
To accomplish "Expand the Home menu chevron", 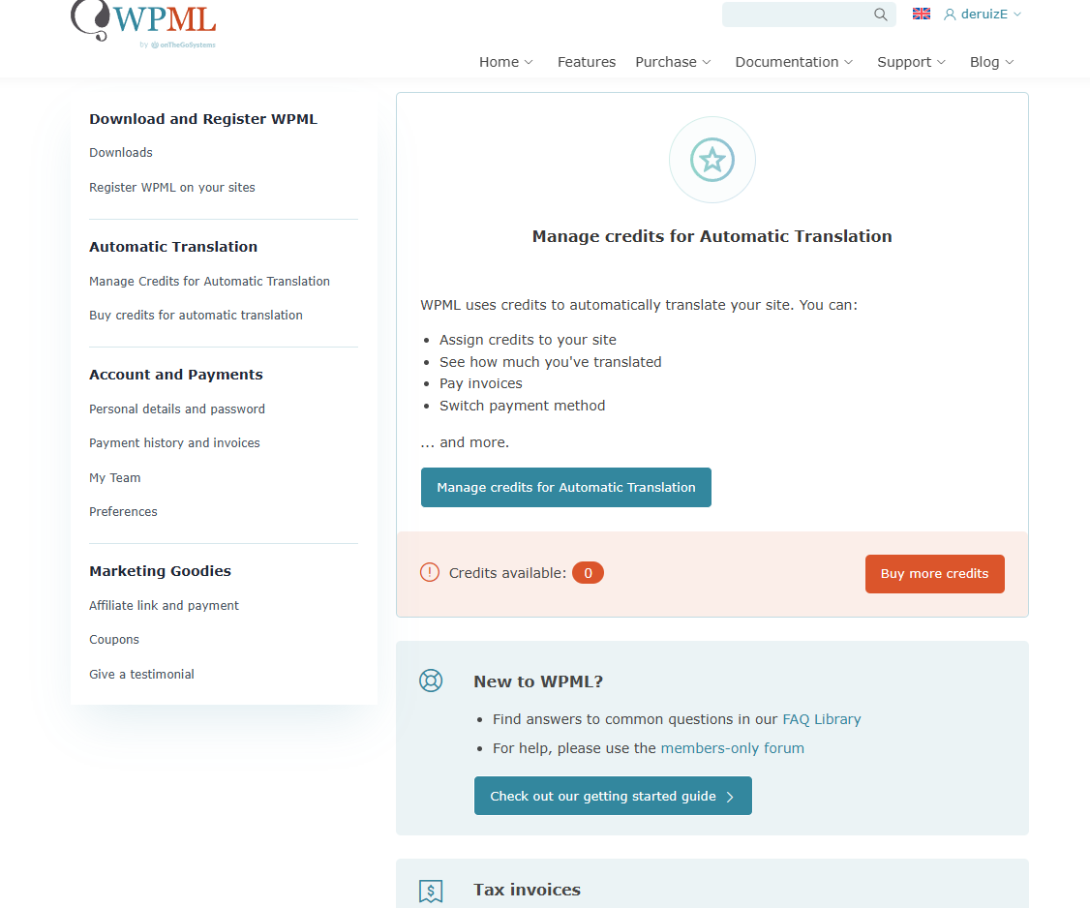I will click(529, 62).
